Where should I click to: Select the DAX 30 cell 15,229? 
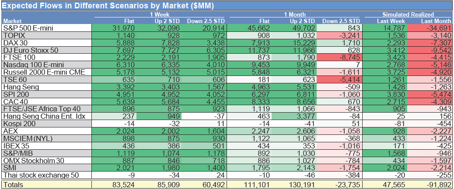pyautogui.click(x=294, y=42)
